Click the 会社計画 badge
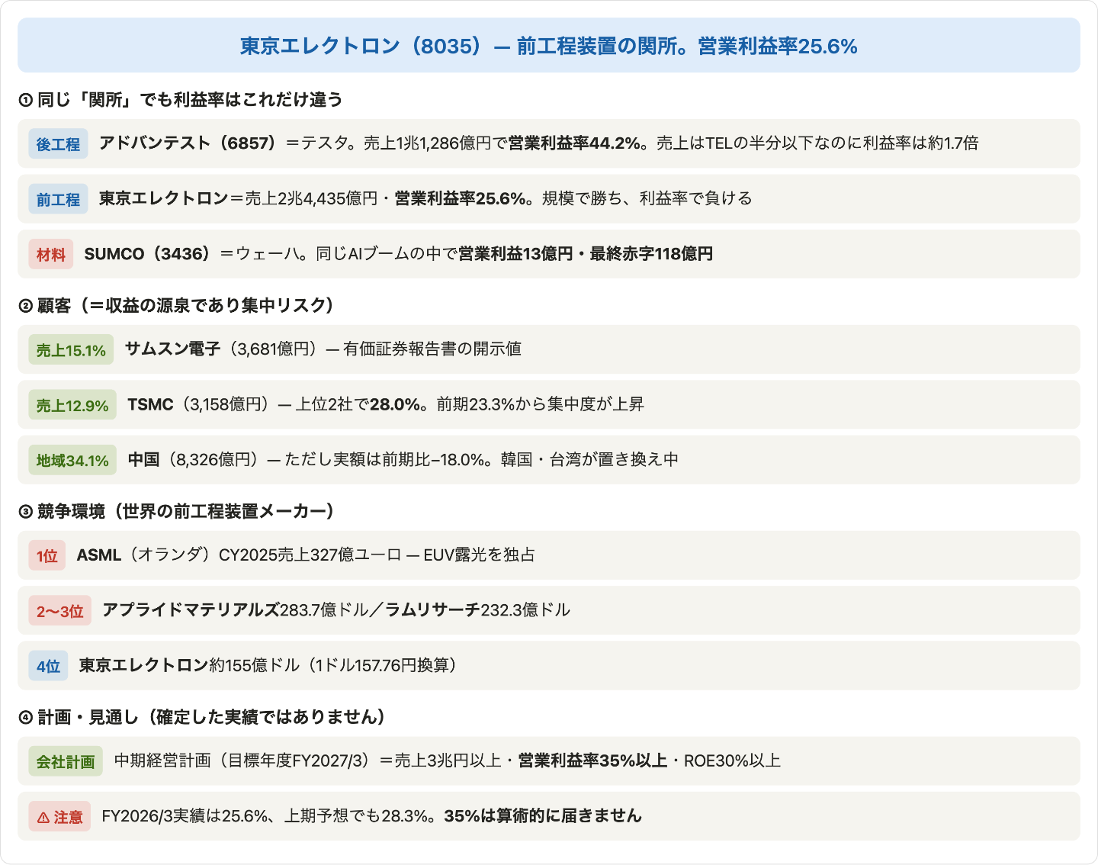This screenshot has width=1098, height=865. point(66,761)
